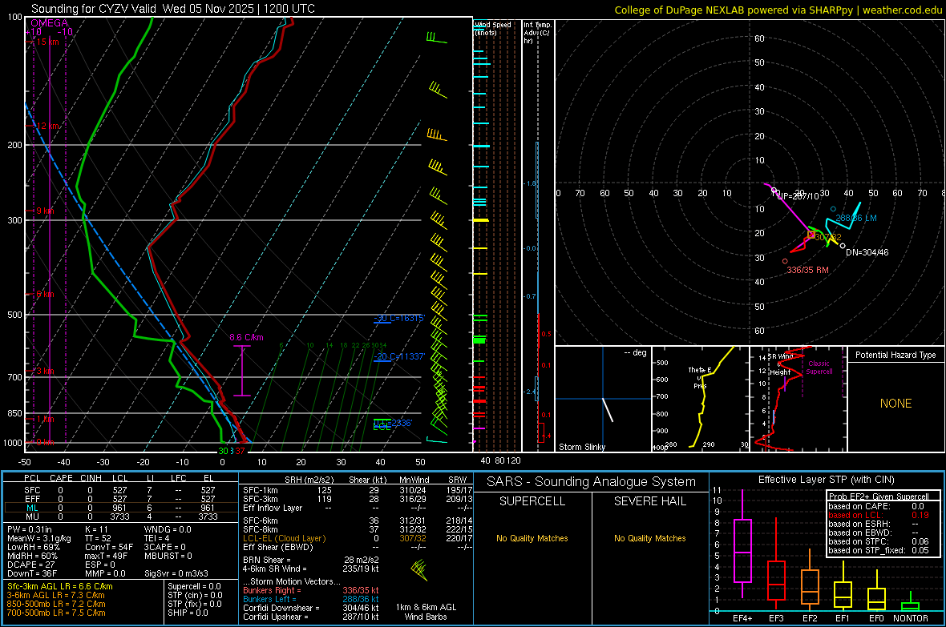Click '850-500mb LR = 7.2 C/km'
Image resolution: width=946 pixels, height=627 pixels.
click(56, 604)
